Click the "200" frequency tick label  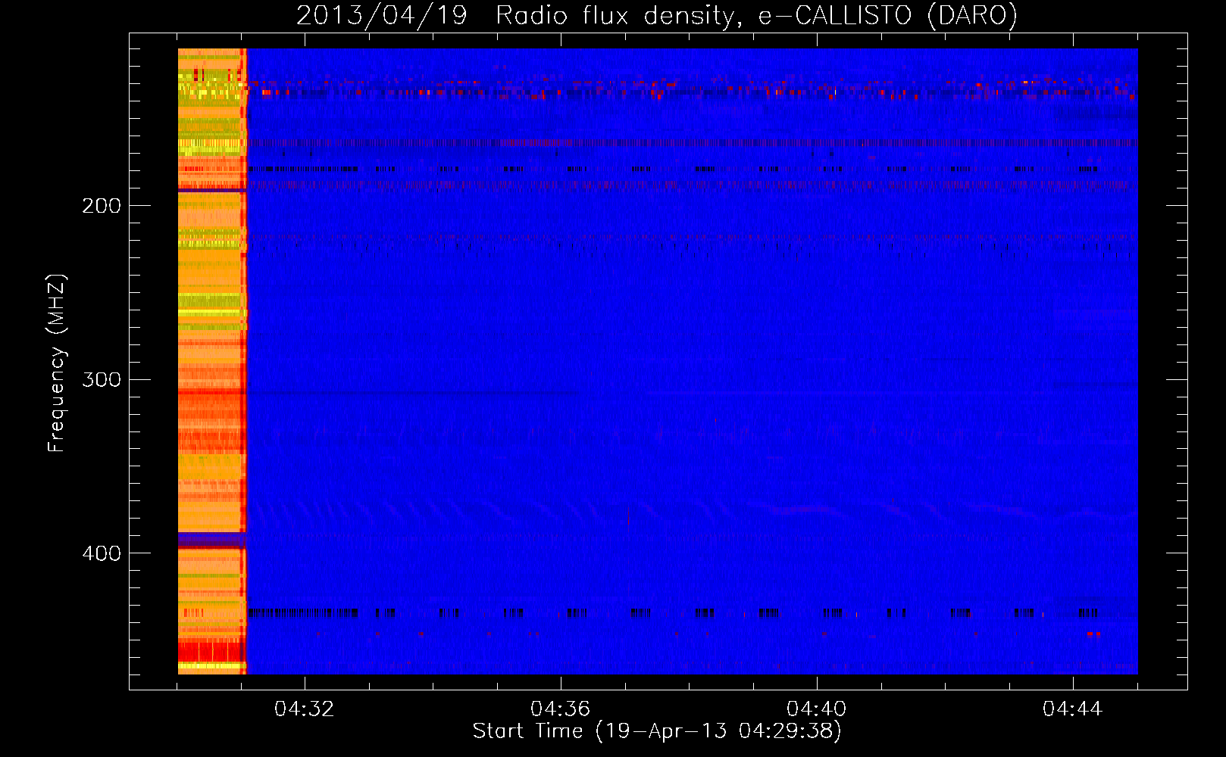[102, 206]
